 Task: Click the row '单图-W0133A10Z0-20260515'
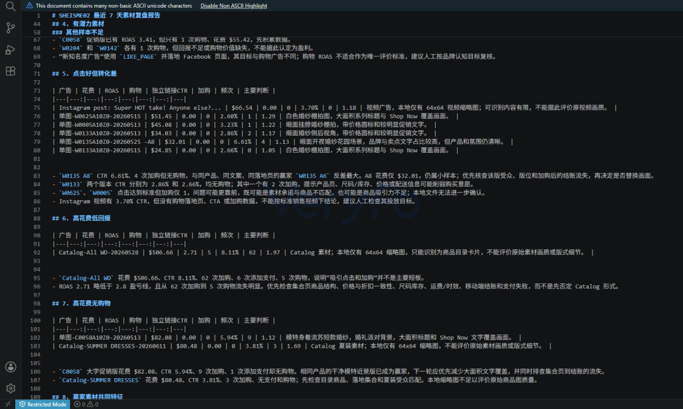click(255, 150)
